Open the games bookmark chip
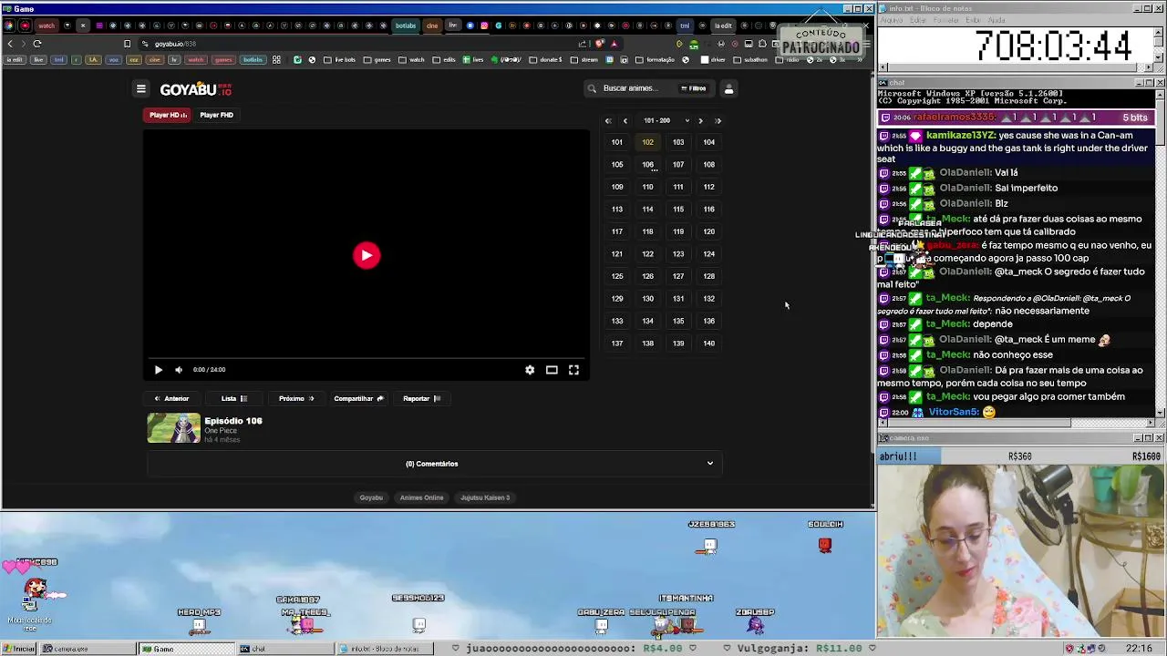 (x=223, y=60)
